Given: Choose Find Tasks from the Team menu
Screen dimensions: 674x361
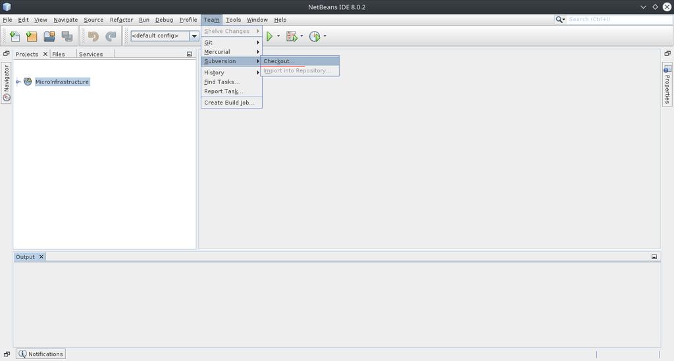Looking at the screenshot, I should (231, 82).
